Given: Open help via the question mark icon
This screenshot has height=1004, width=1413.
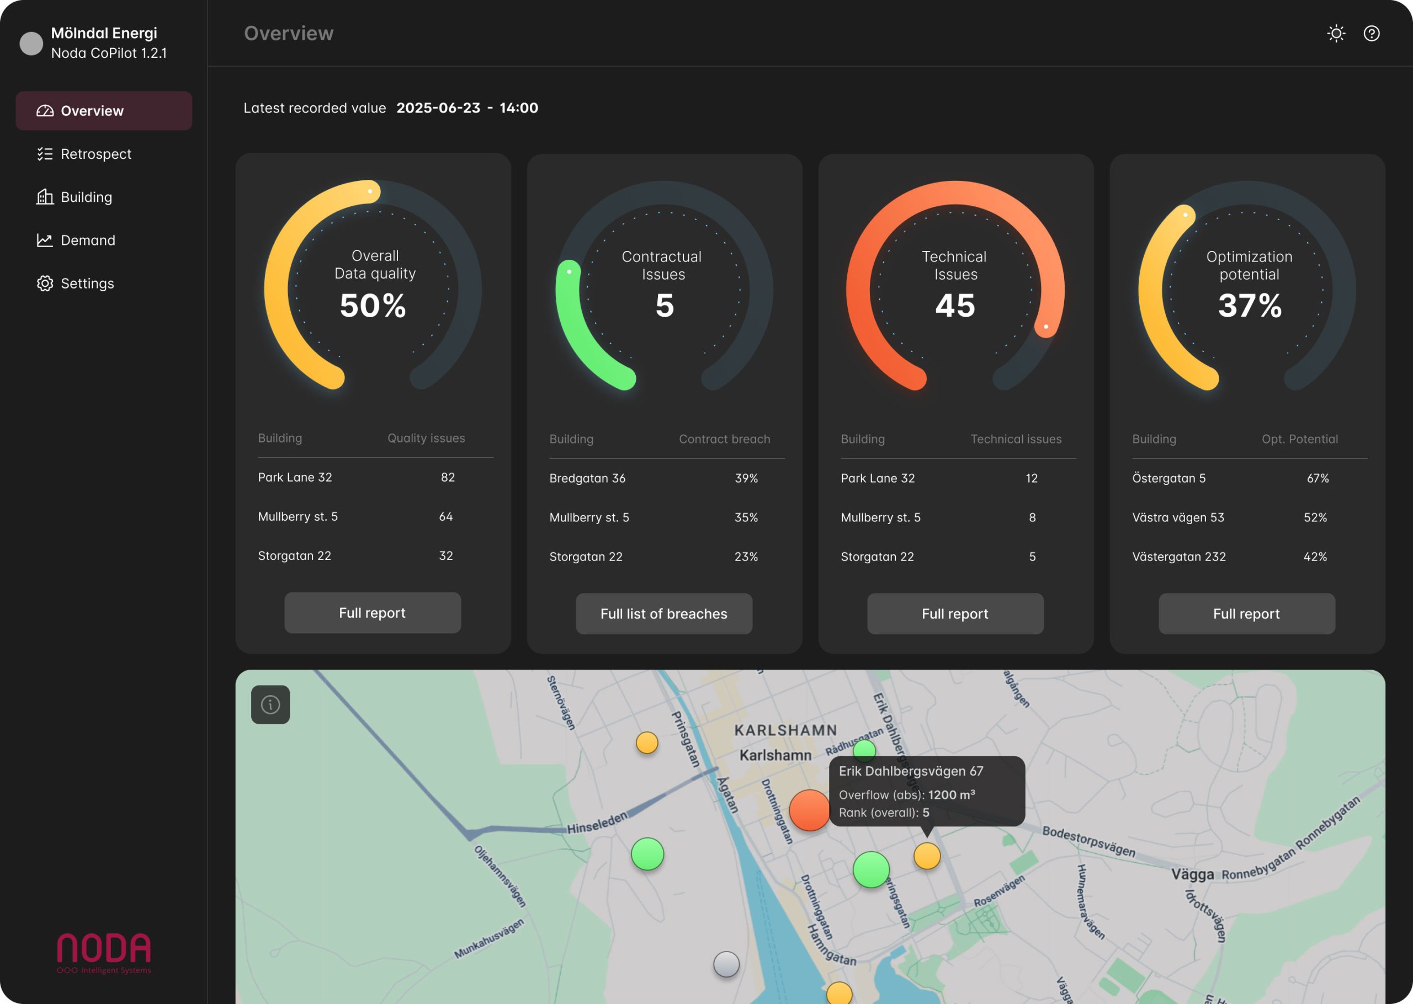Looking at the screenshot, I should [x=1371, y=34].
